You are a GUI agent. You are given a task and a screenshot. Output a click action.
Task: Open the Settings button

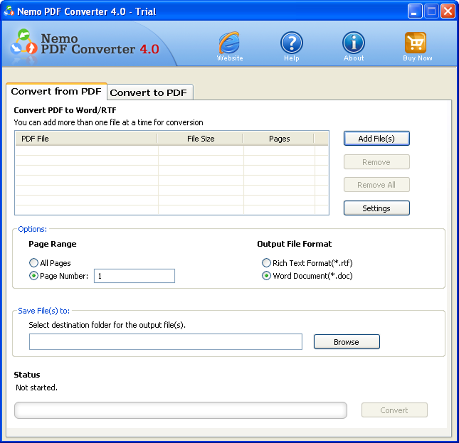[x=377, y=208]
